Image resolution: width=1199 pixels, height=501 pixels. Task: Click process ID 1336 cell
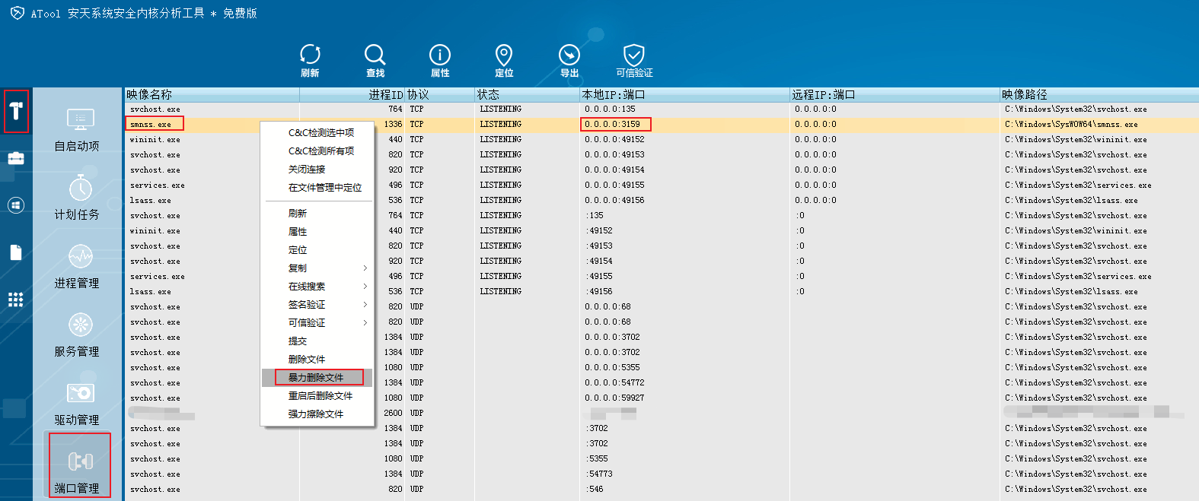pos(393,125)
